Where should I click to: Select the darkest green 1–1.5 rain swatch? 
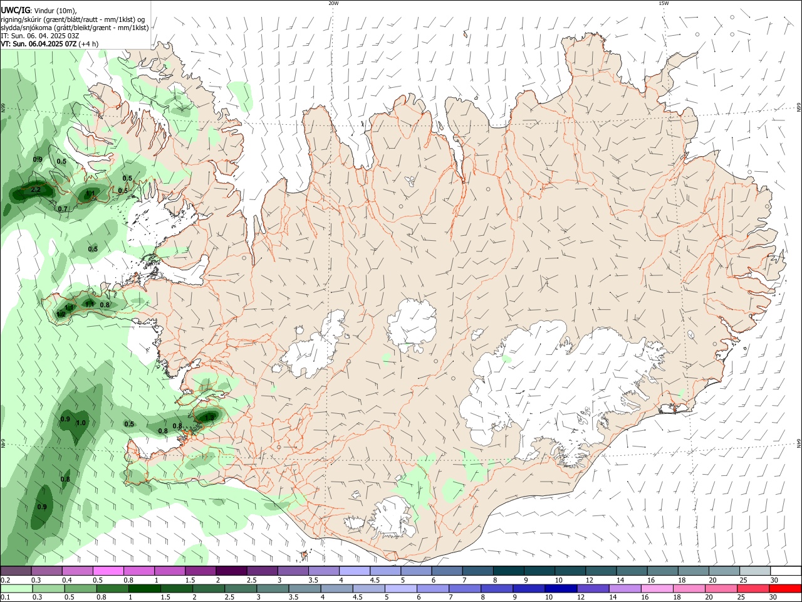click(144, 588)
